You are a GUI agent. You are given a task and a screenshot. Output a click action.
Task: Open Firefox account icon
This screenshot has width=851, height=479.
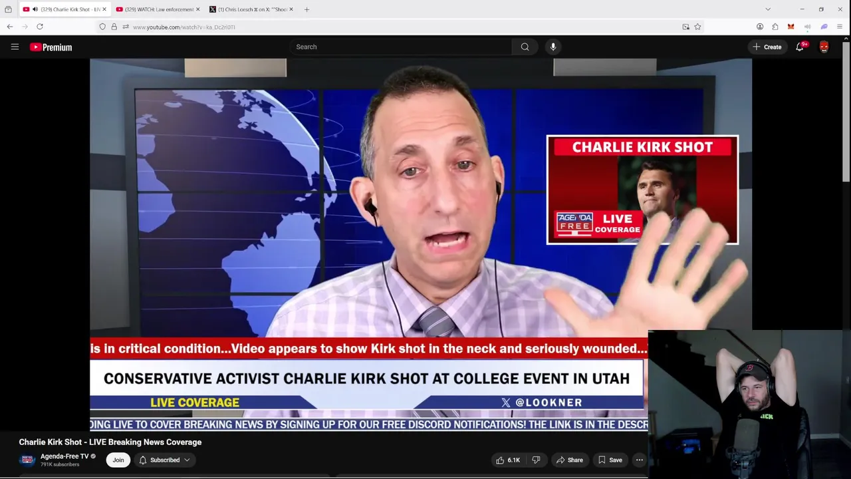(x=760, y=27)
